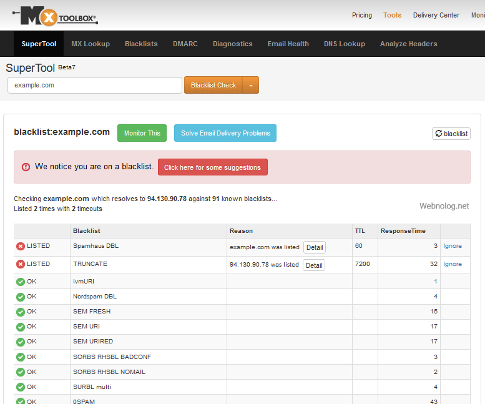The image size is (485, 404).
Task: Click the green check icon for ivmURI
Action: click(21, 282)
